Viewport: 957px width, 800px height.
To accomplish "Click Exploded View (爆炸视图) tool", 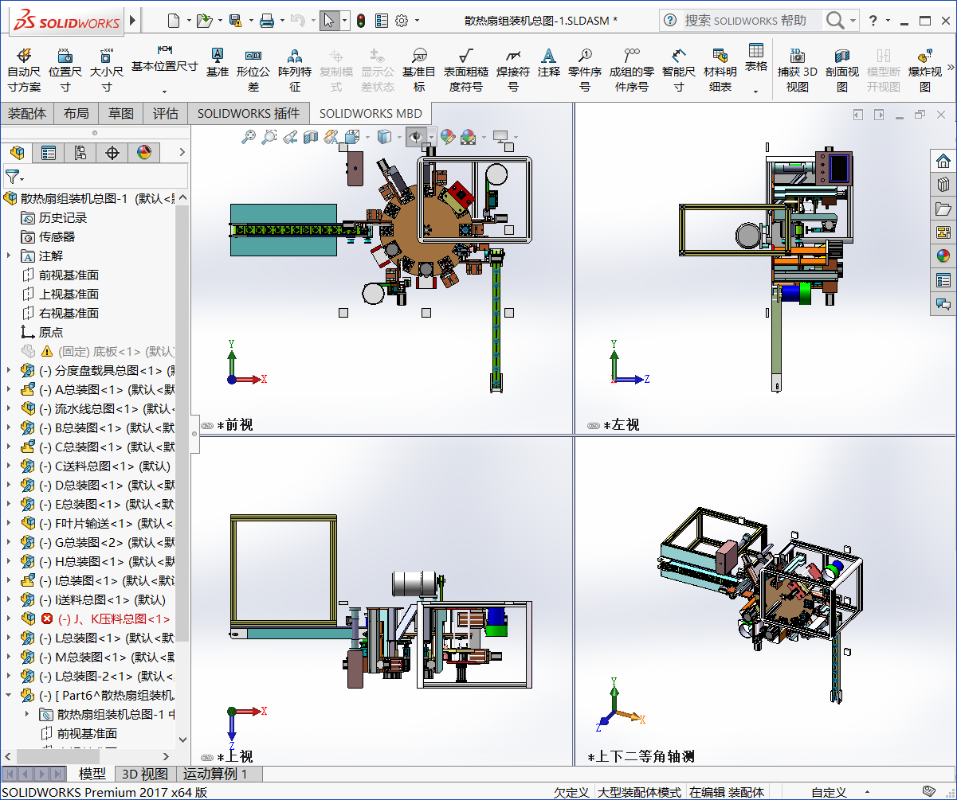I will [x=925, y=70].
